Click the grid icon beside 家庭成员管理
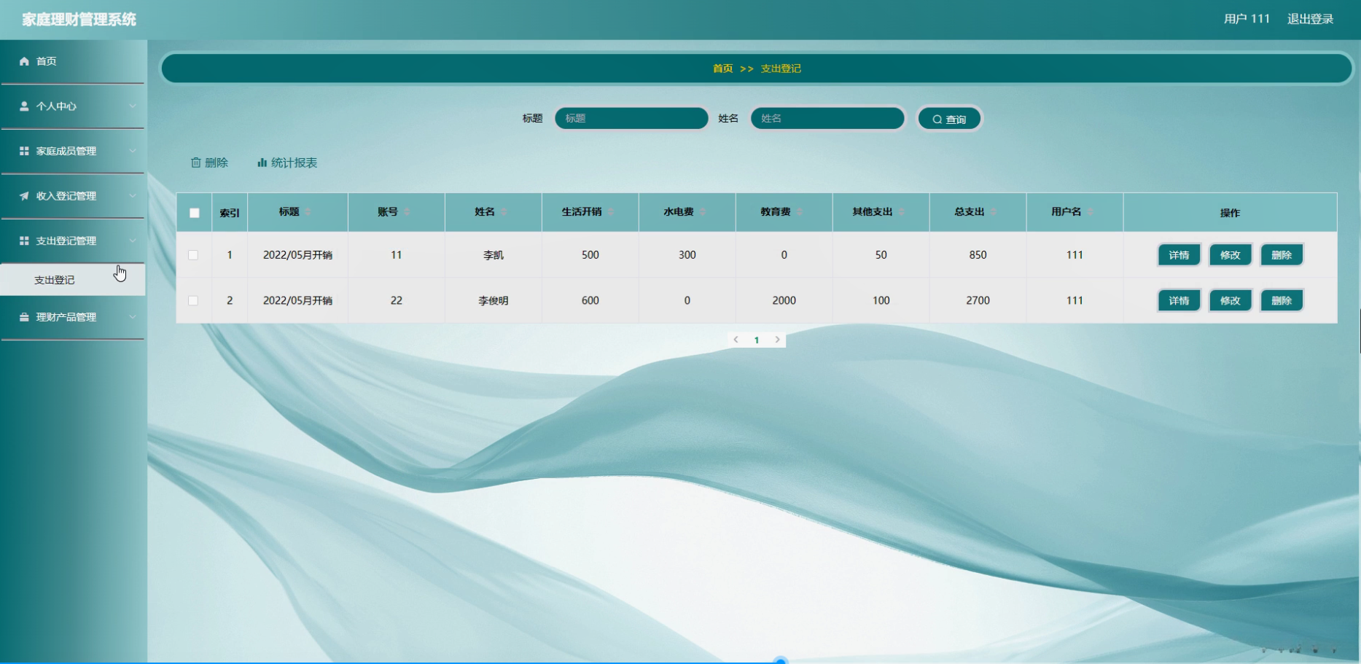The image size is (1361, 664). [24, 151]
